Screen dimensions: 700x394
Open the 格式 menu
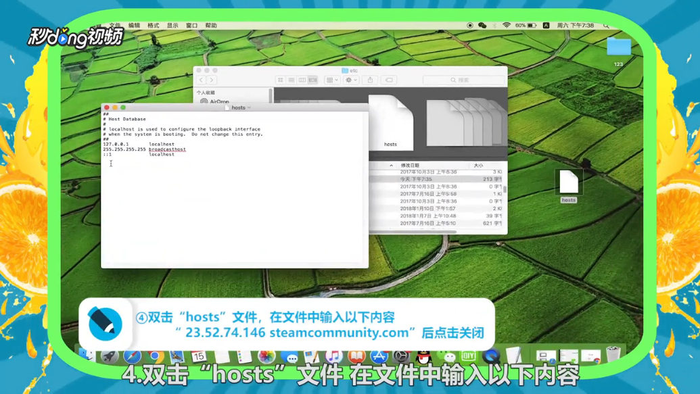(x=153, y=26)
